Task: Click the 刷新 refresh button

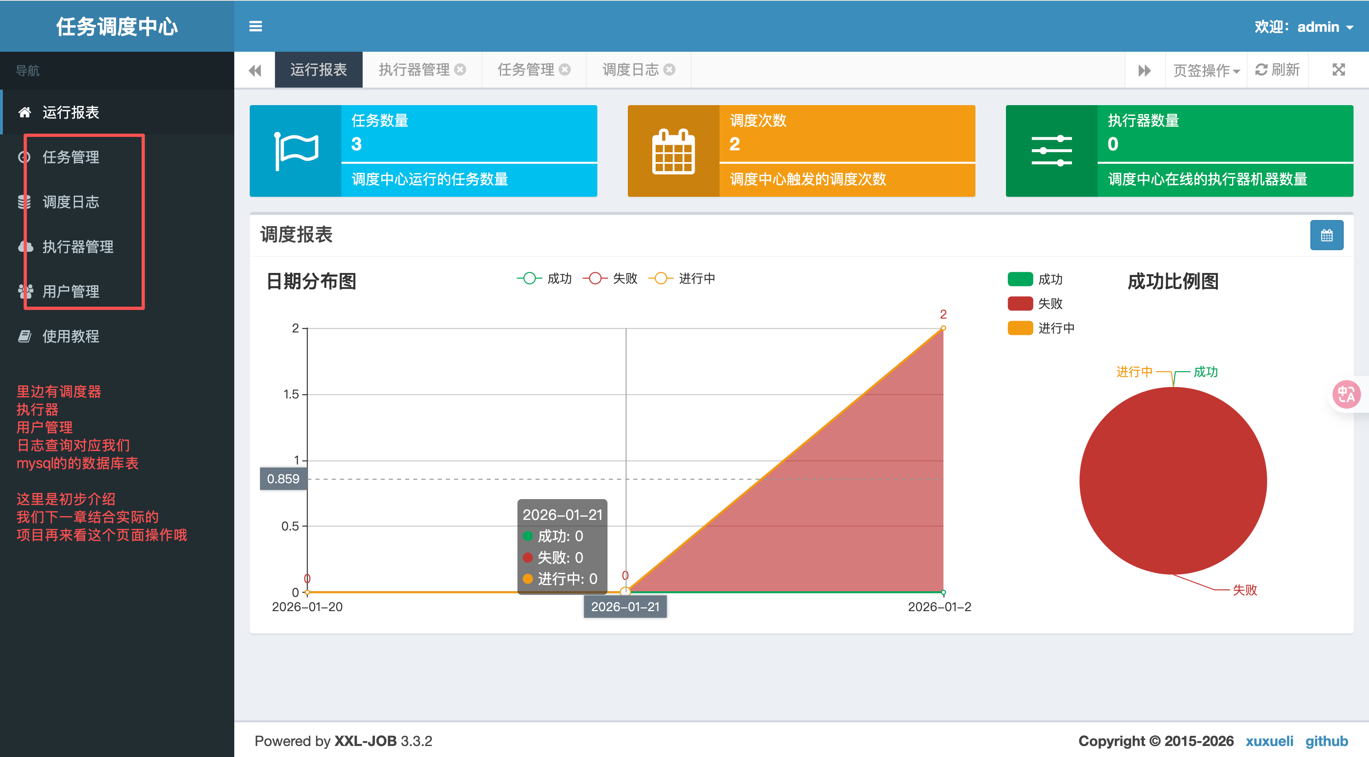Action: click(x=1277, y=70)
